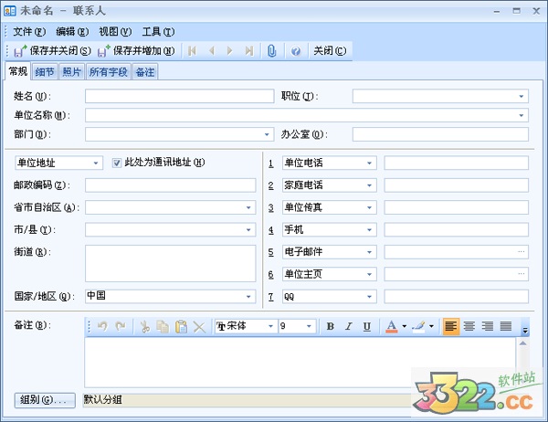Open the 工具(T) menu

click(x=158, y=32)
